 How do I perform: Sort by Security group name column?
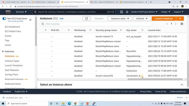pyautogui.click(x=121, y=30)
